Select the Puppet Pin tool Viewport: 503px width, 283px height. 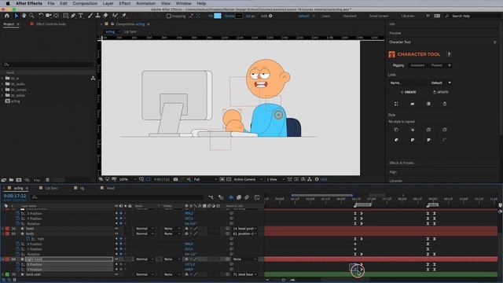pyautogui.click(x=124, y=16)
